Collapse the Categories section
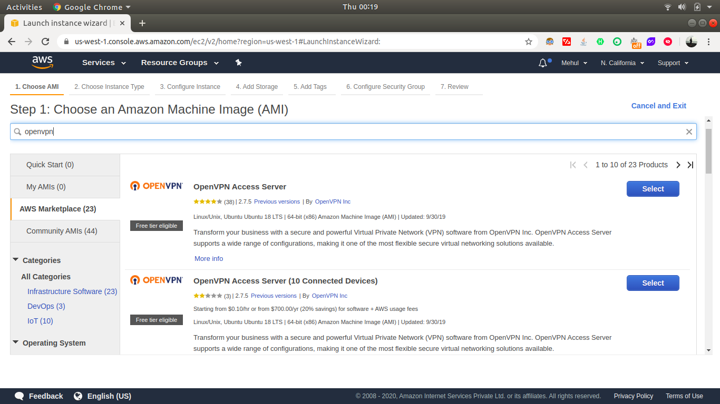720x404 pixels. click(16, 260)
